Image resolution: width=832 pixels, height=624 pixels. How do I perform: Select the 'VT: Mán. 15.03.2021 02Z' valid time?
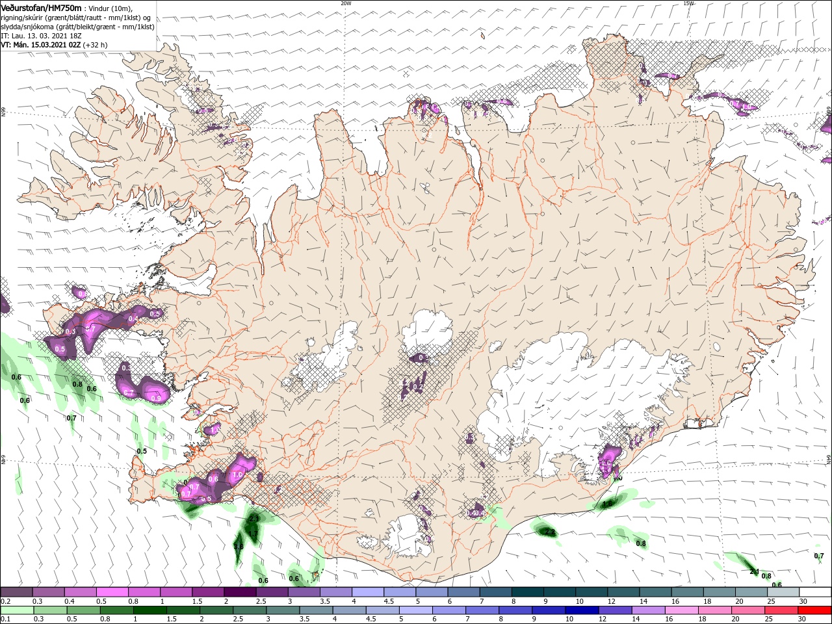point(40,45)
